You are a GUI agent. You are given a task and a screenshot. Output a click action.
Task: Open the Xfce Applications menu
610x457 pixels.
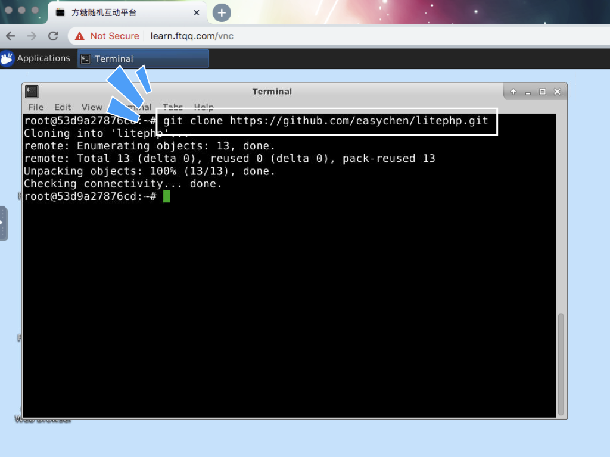[x=43, y=58]
